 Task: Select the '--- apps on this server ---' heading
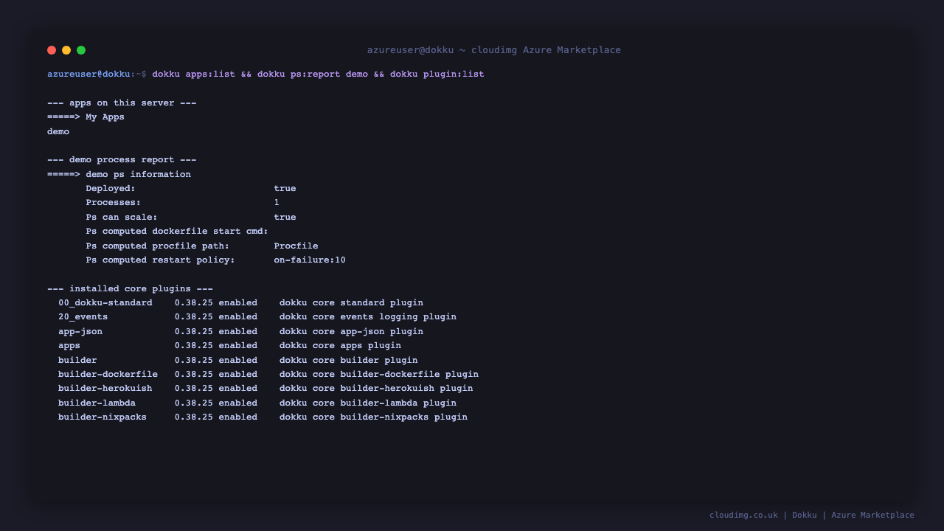(122, 103)
